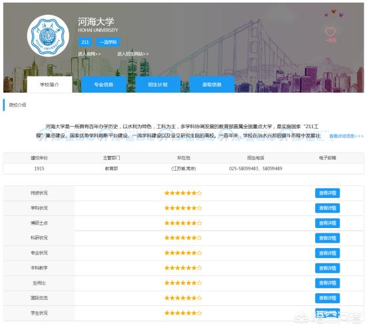
Task: Open the 查看详细信息>>> link
Action: pyautogui.click(x=346, y=136)
